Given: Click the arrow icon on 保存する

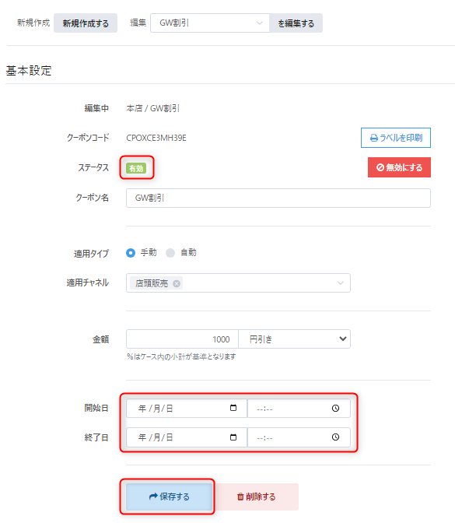Looking at the screenshot, I should point(153,497).
